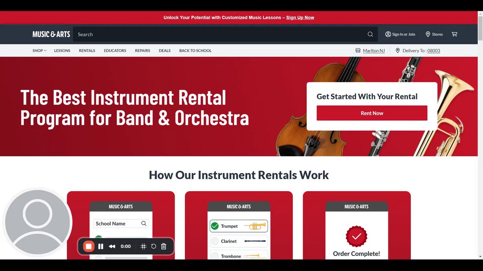
Task: Click the delivery pin icon beside Delivery To
Action: tap(397, 50)
